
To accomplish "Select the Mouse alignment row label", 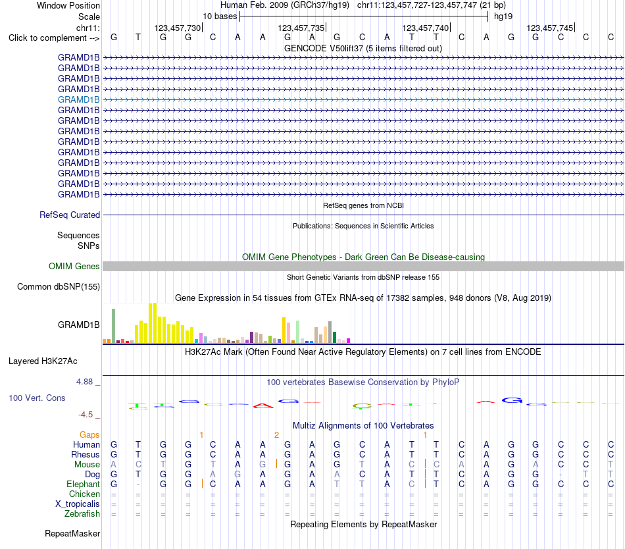I will coord(87,465).
